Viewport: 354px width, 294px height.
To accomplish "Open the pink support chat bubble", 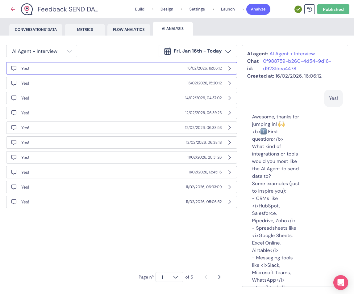I will tap(340, 282).
